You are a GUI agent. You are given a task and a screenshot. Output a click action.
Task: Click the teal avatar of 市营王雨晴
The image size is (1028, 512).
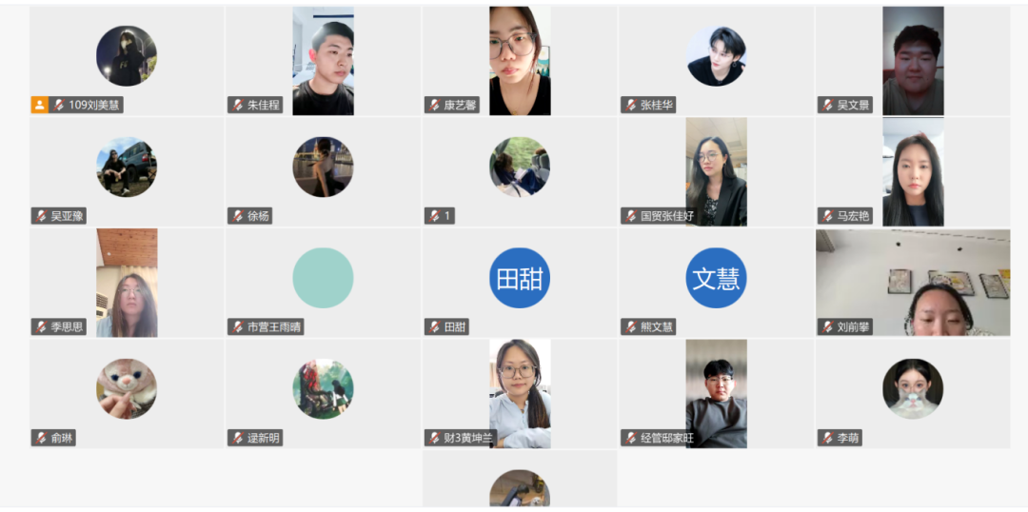pos(323,278)
